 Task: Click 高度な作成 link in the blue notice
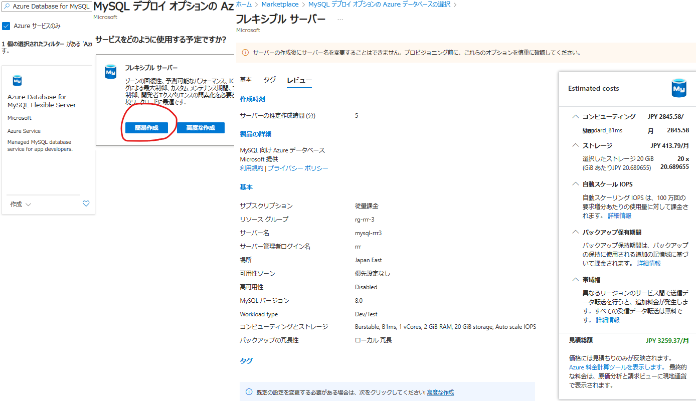tap(440, 392)
